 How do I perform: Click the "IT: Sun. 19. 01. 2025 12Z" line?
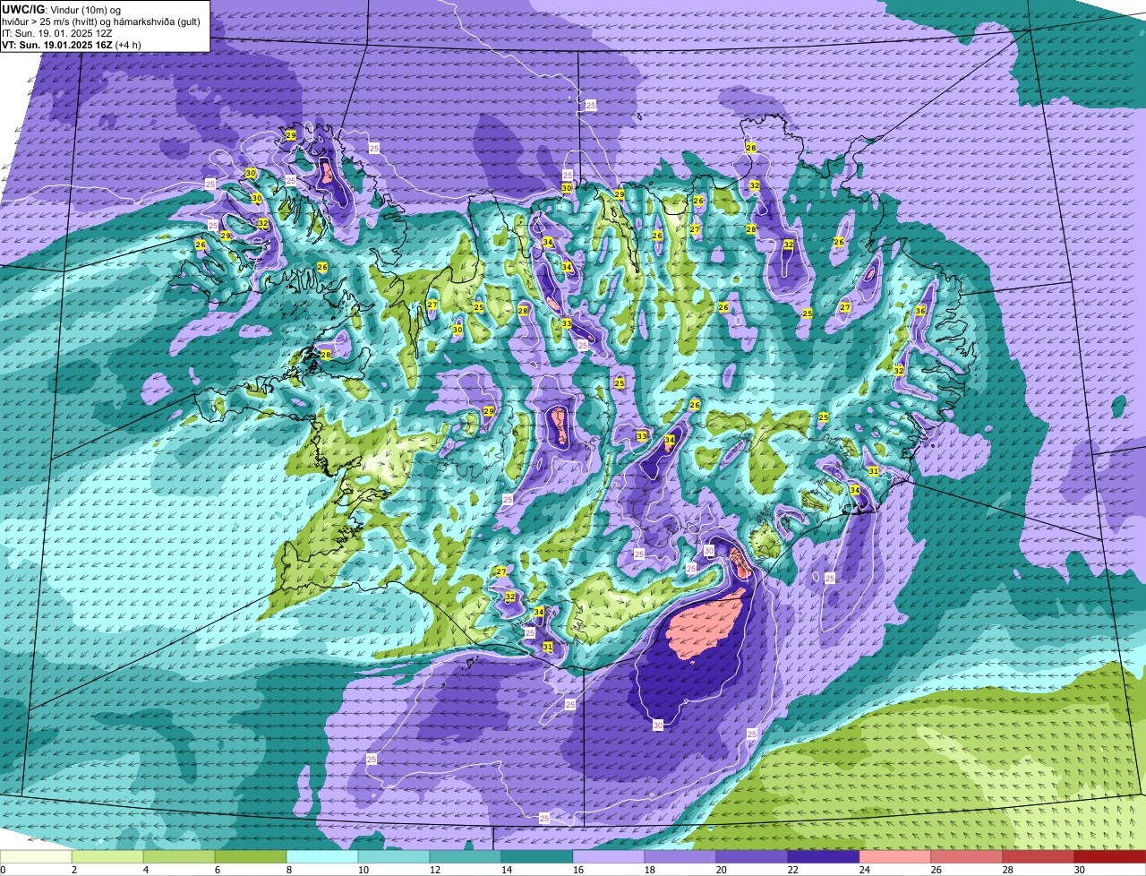[57, 33]
